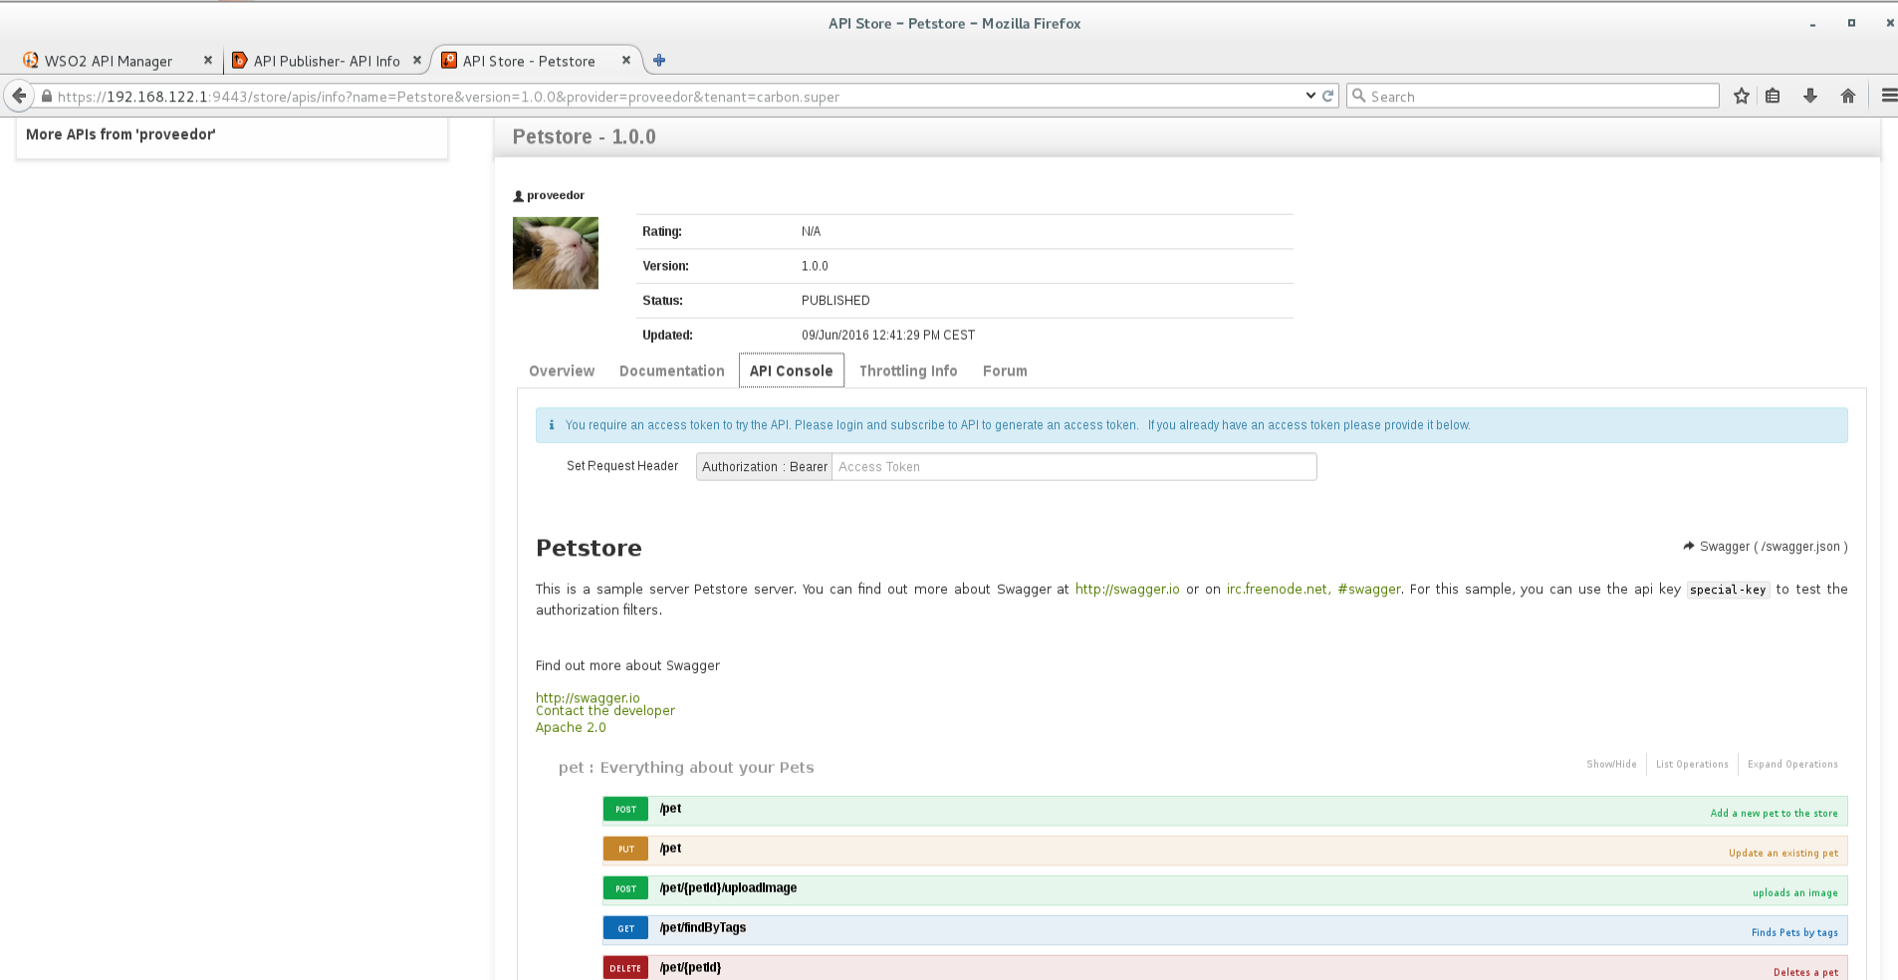Screen dimensions: 1898x980
Task: Open the http://swagger.io link in the description paragraph
Action: coord(1127,590)
